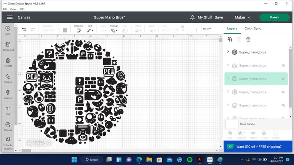Click the New project plus icon
Screen dimensions: 294x165
click(8, 28)
